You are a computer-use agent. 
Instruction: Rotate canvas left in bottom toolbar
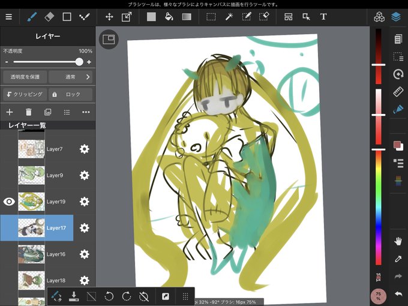(x=109, y=296)
